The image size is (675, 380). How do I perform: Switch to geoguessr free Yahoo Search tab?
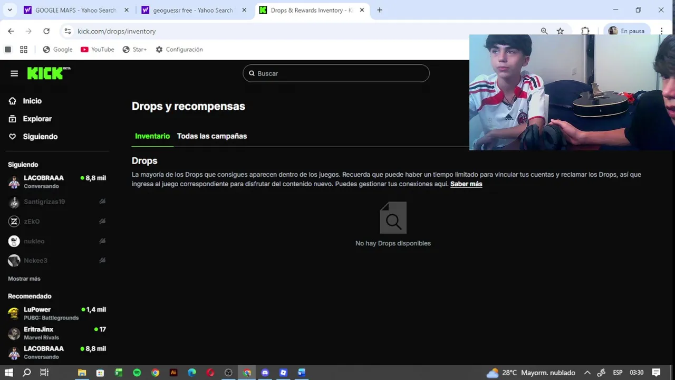point(192,10)
